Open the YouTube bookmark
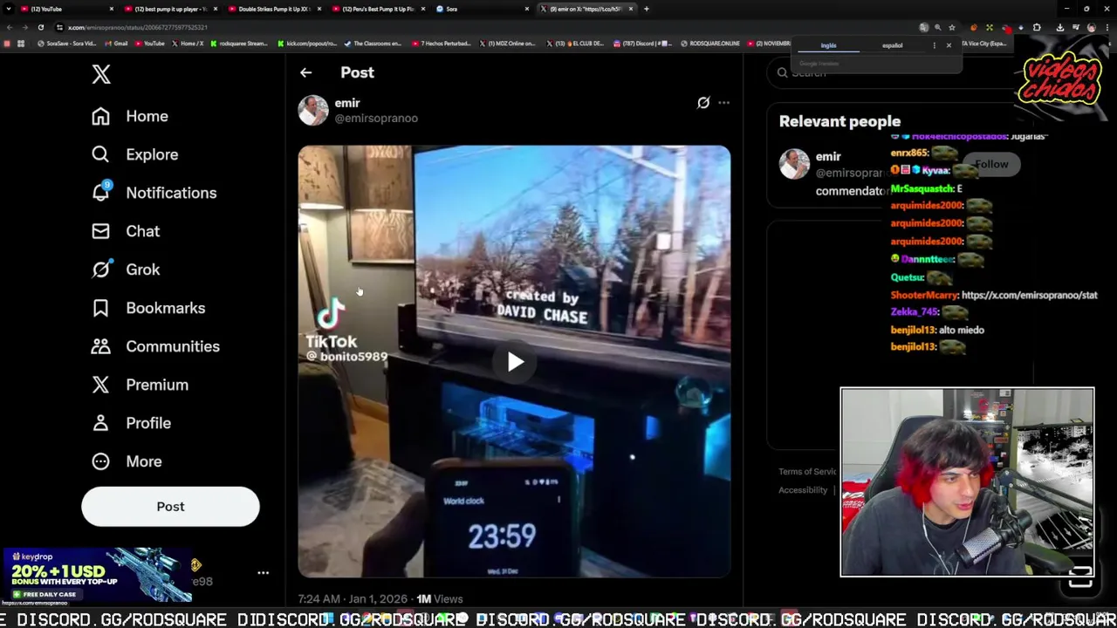1117x628 pixels. (x=150, y=44)
